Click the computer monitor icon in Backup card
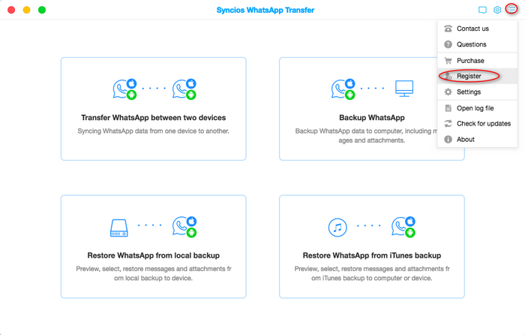The height and width of the screenshot is (335, 525). pyautogui.click(x=404, y=89)
